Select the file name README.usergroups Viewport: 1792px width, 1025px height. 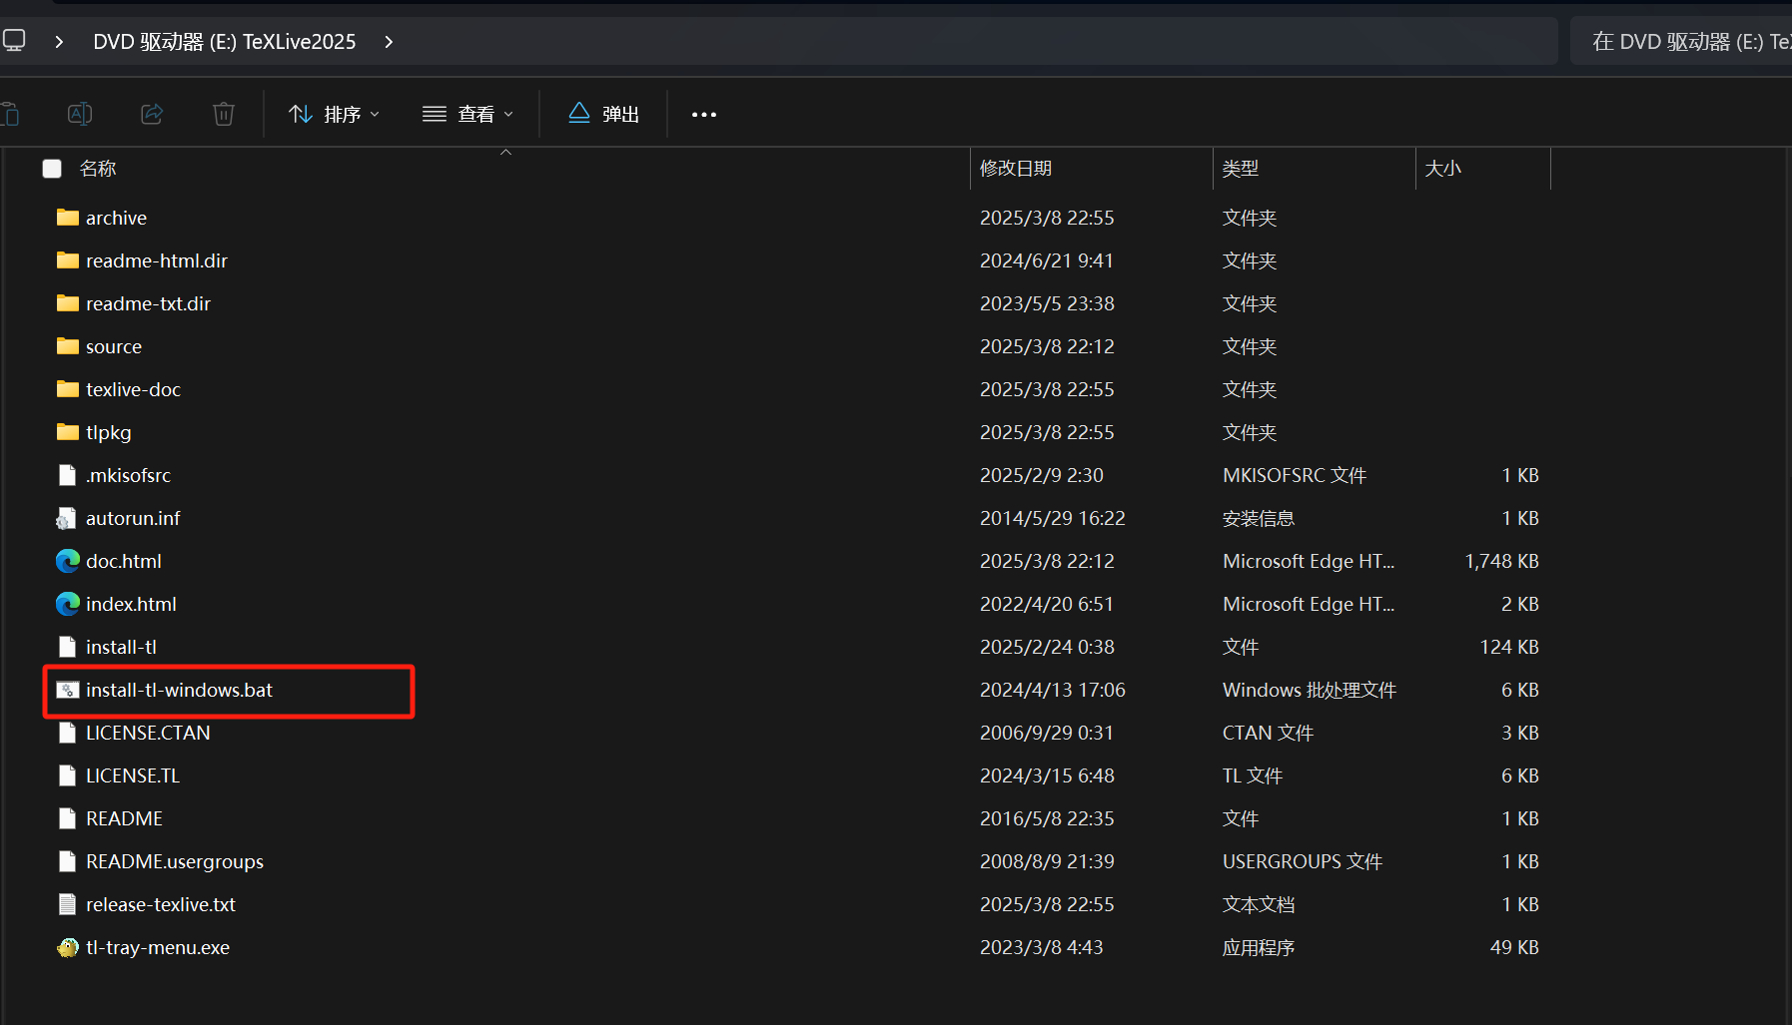tap(175, 861)
